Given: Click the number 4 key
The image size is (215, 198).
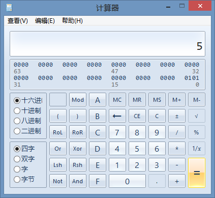Looking at the screenshot, I should (117, 149).
